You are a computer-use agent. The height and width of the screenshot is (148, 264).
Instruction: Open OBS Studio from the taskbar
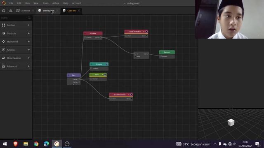pos(67,144)
